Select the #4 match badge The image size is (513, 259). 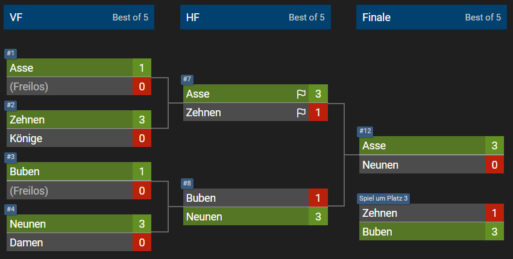pyautogui.click(x=10, y=209)
